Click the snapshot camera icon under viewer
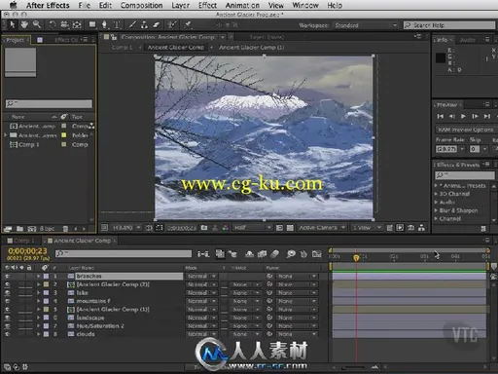Screen dimensions: 498x374 click(204, 228)
